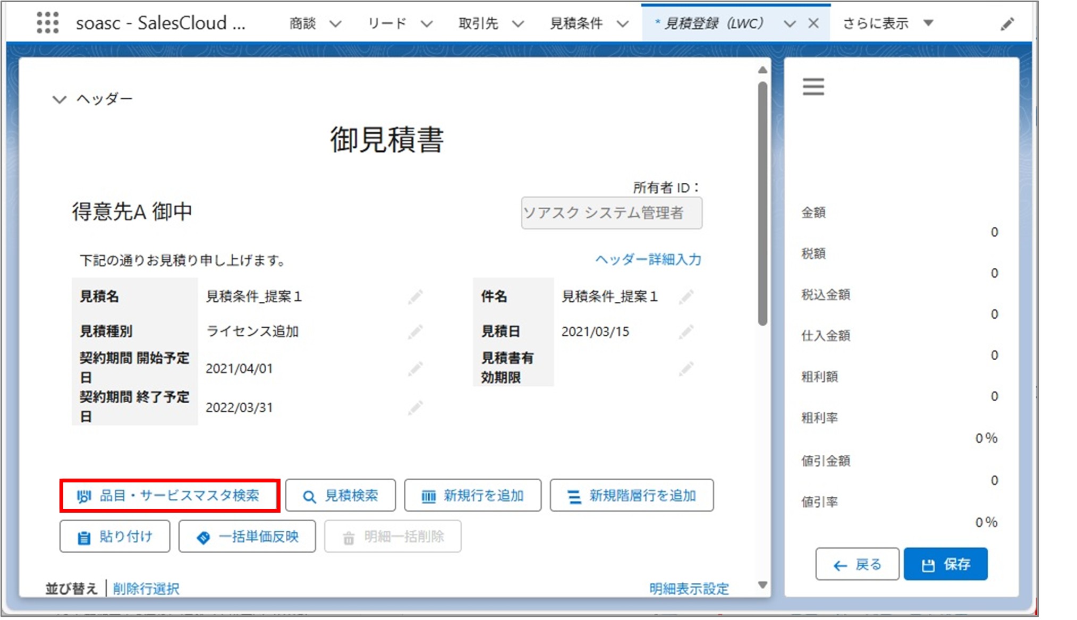This screenshot has height=620, width=1077.
Task: Click the 品目・サービスマスタ検索 button
Action: (x=170, y=495)
